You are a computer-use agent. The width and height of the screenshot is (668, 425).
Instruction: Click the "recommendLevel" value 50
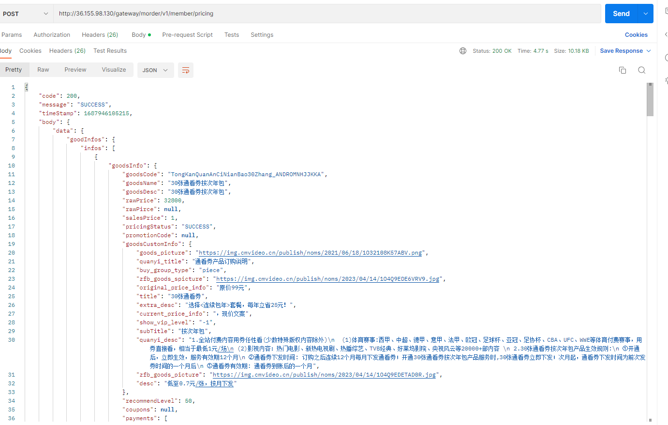pyautogui.click(x=188, y=401)
